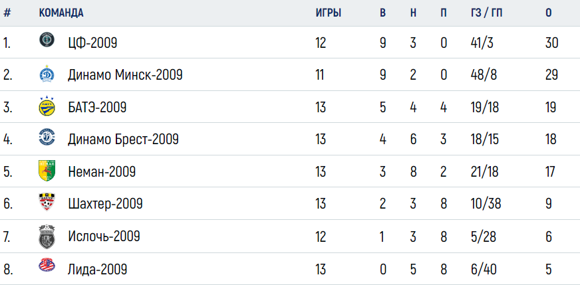The height and width of the screenshot is (285, 580).
Task: Click the ГЗ / ГП column header
Action: click(x=486, y=13)
